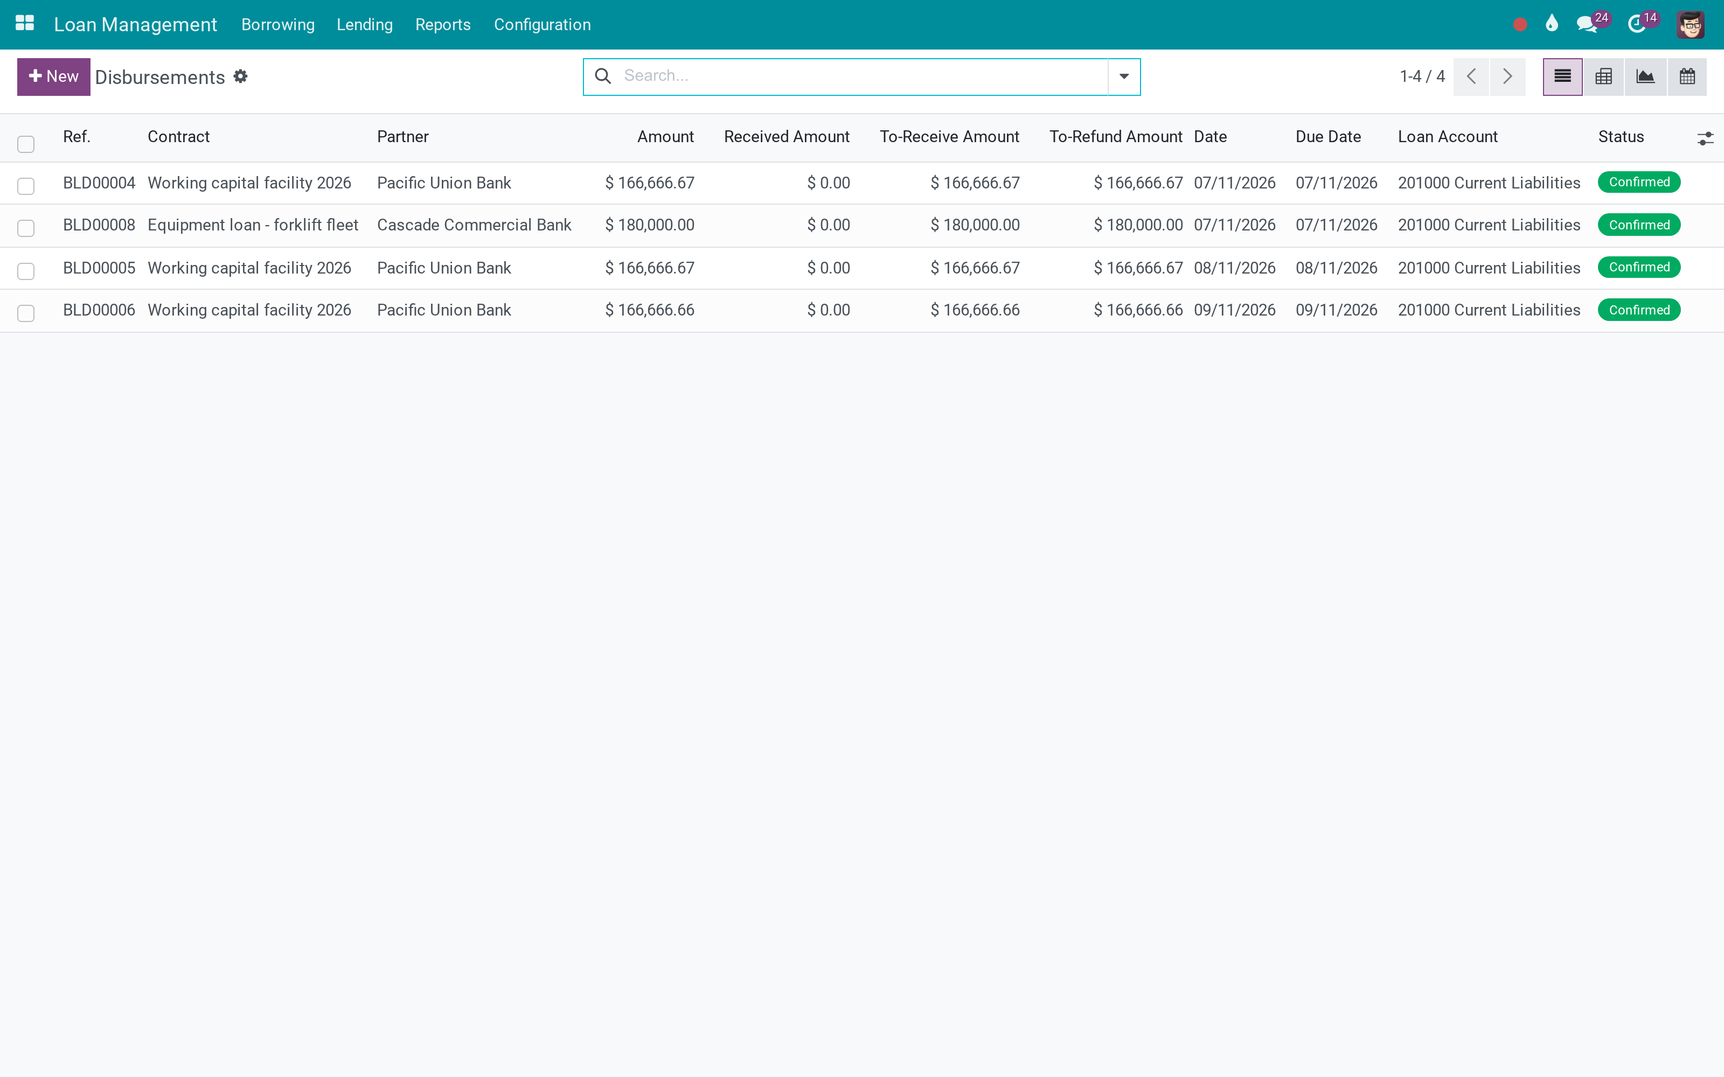
Task: Switch to pivot table view
Action: 1604,77
